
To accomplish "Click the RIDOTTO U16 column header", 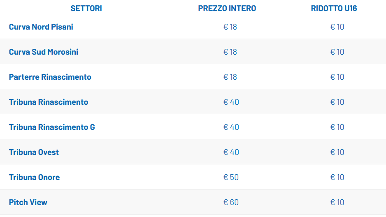I will point(334,9).
